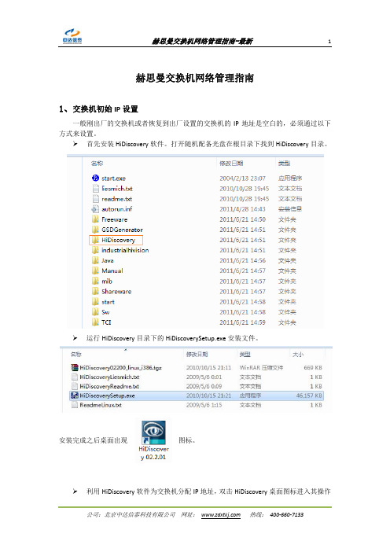Click the HiDiscovery folder icon
This screenshot has width=390, height=552.
[95, 240]
